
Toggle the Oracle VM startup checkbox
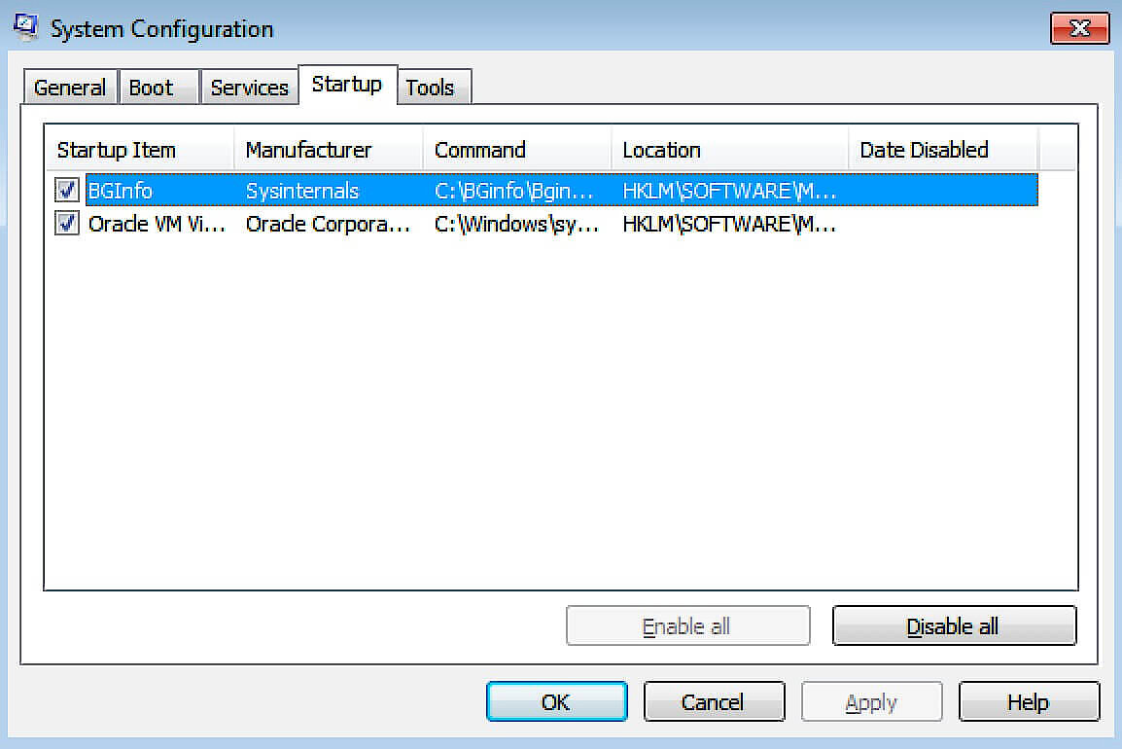pyautogui.click(x=65, y=224)
